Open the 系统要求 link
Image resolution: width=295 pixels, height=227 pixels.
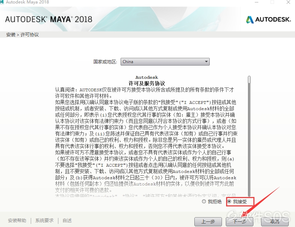pyautogui.click(x=44, y=220)
